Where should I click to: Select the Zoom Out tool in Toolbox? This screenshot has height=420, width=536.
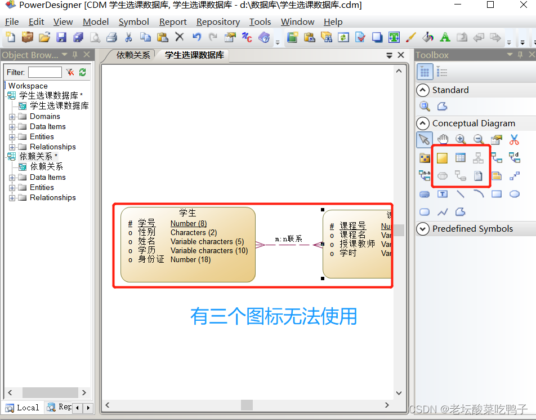[x=479, y=139]
